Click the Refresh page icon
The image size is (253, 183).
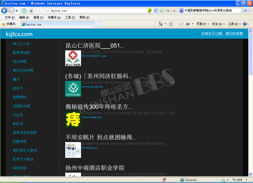[x=168, y=11]
